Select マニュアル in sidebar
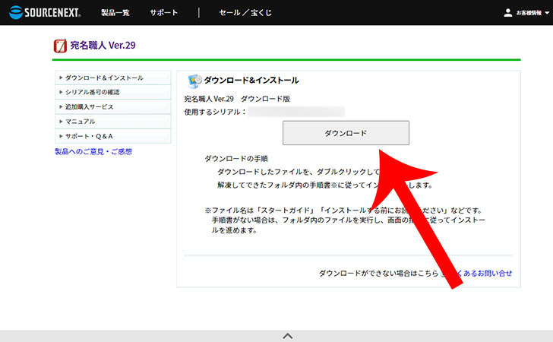Screen dimensions: 553x342 coord(113,122)
